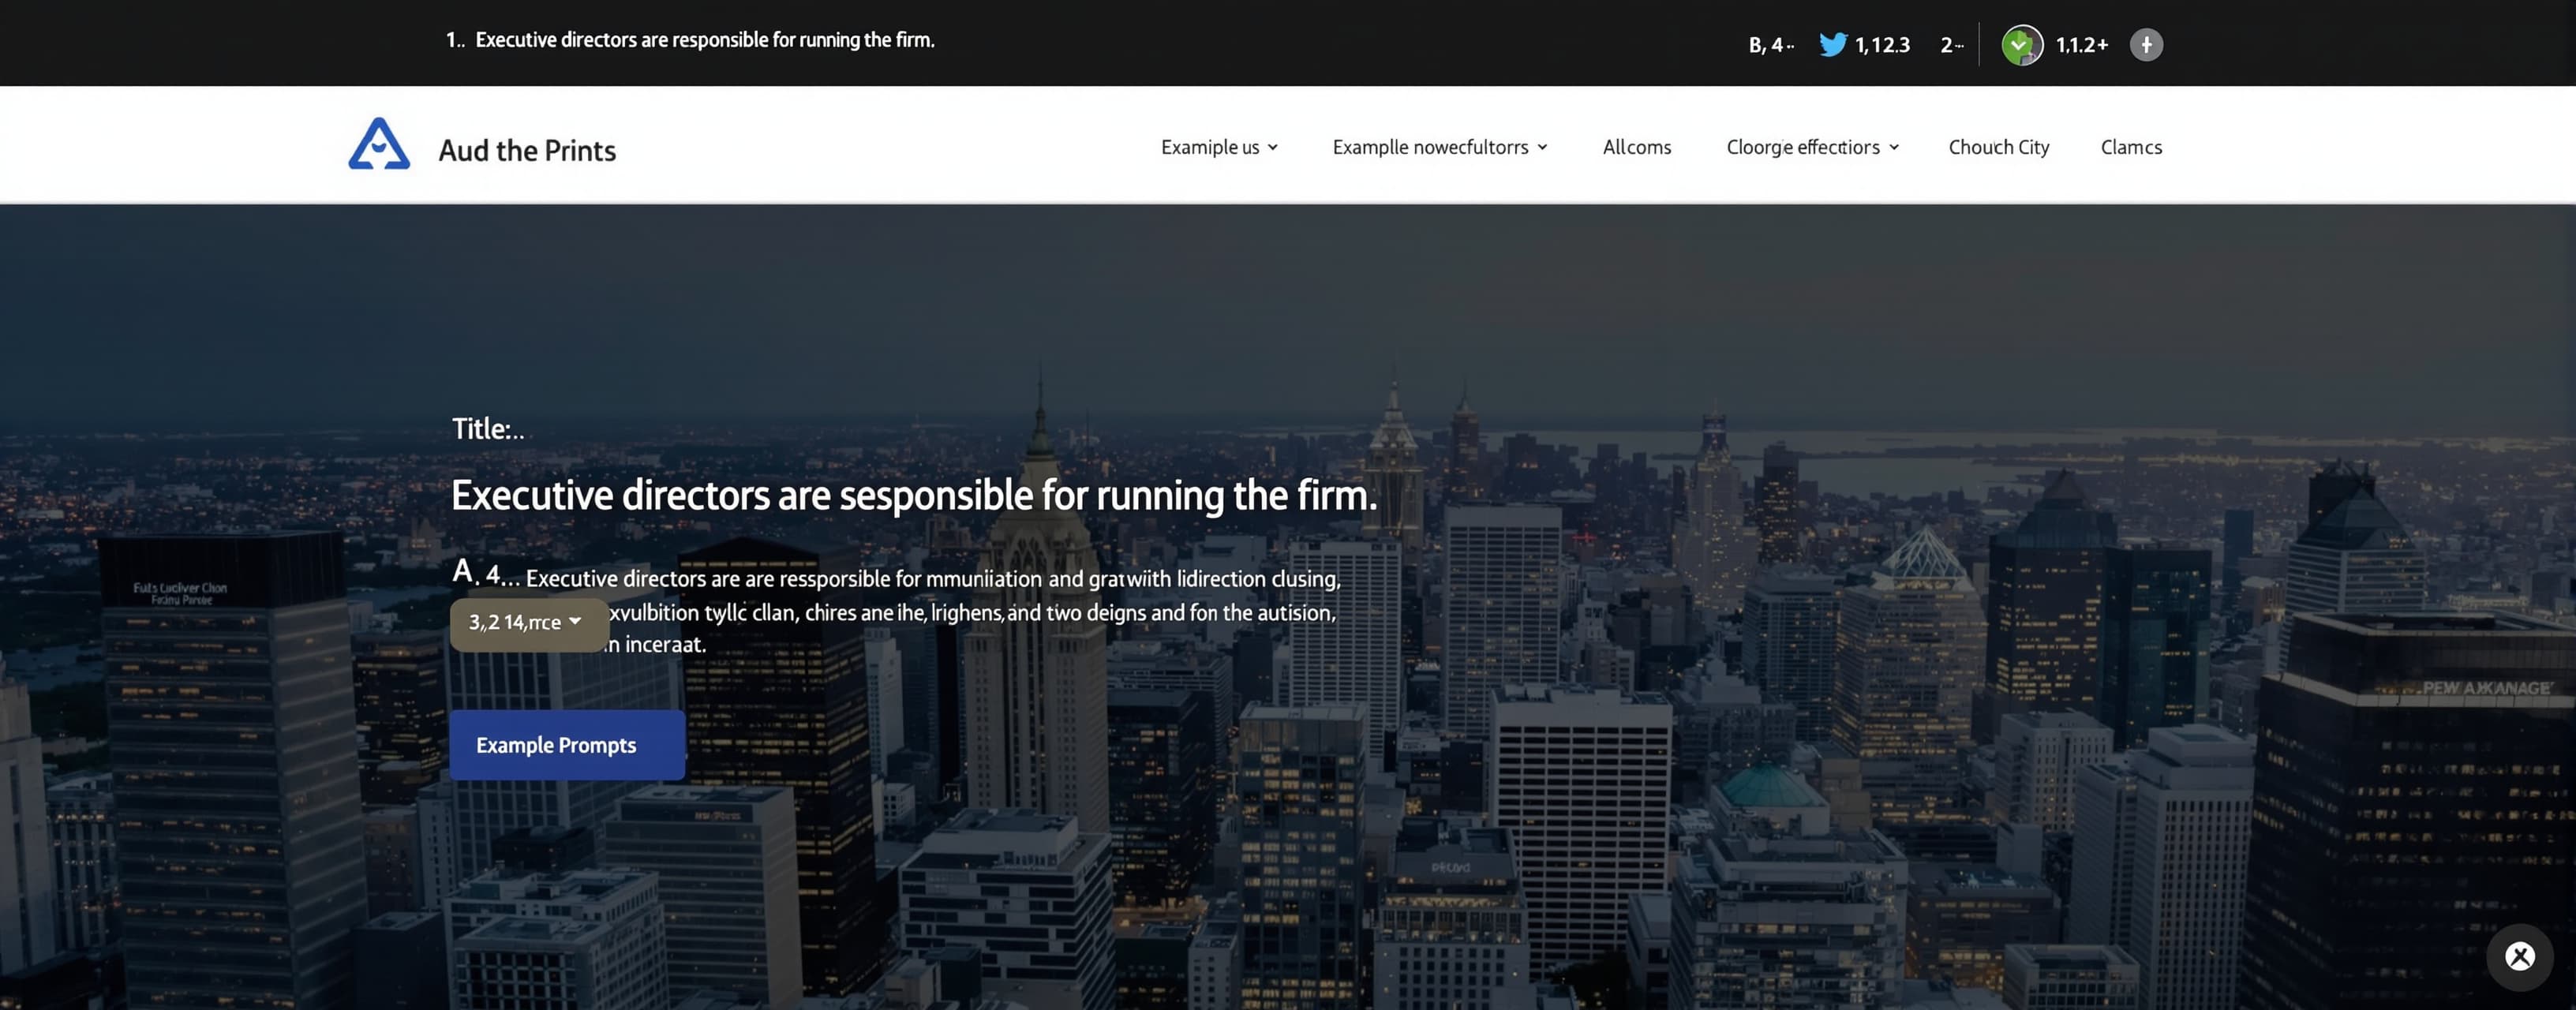Click the green check avatar icon

tap(2022, 45)
